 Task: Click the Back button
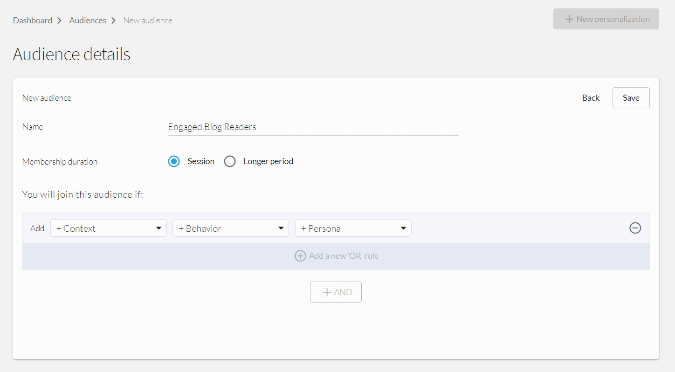591,98
